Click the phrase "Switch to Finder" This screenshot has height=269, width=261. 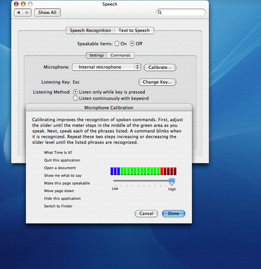[58, 206]
